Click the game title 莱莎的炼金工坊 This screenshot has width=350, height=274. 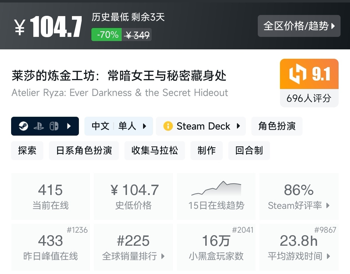[x=119, y=76]
